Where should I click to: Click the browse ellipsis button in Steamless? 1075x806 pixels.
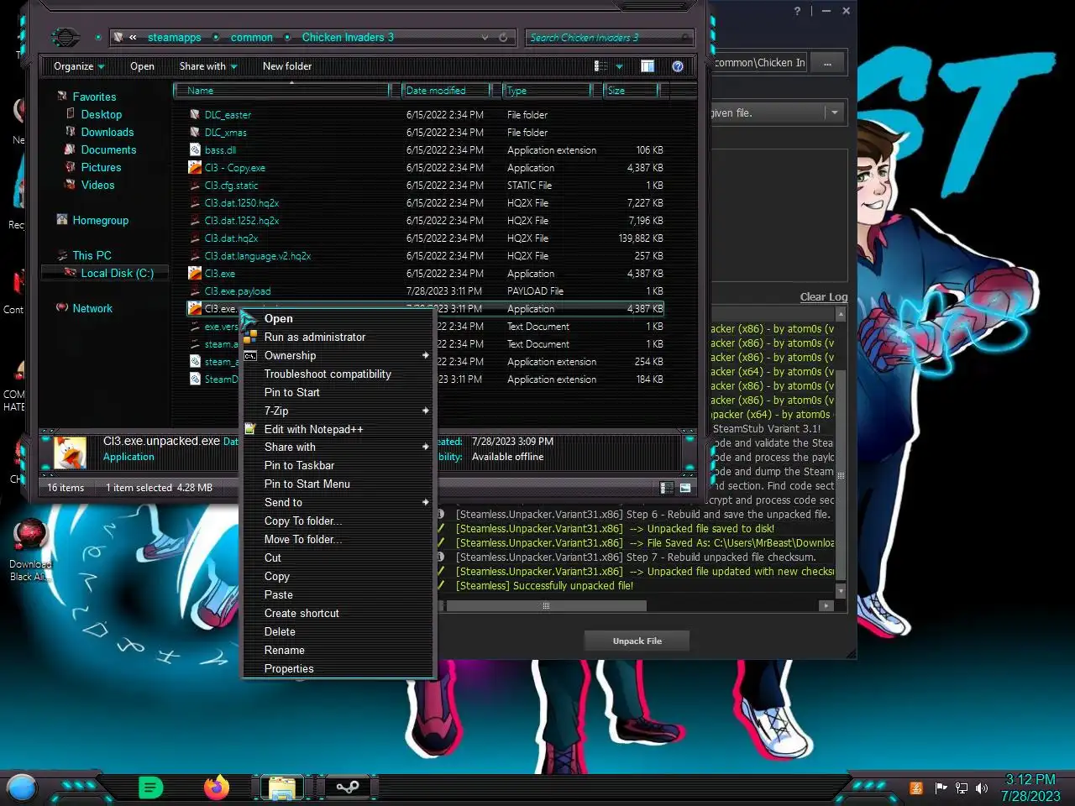[827, 63]
